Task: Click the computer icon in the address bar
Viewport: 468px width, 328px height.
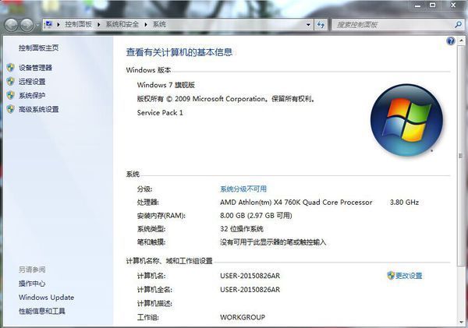Action: 48,24
